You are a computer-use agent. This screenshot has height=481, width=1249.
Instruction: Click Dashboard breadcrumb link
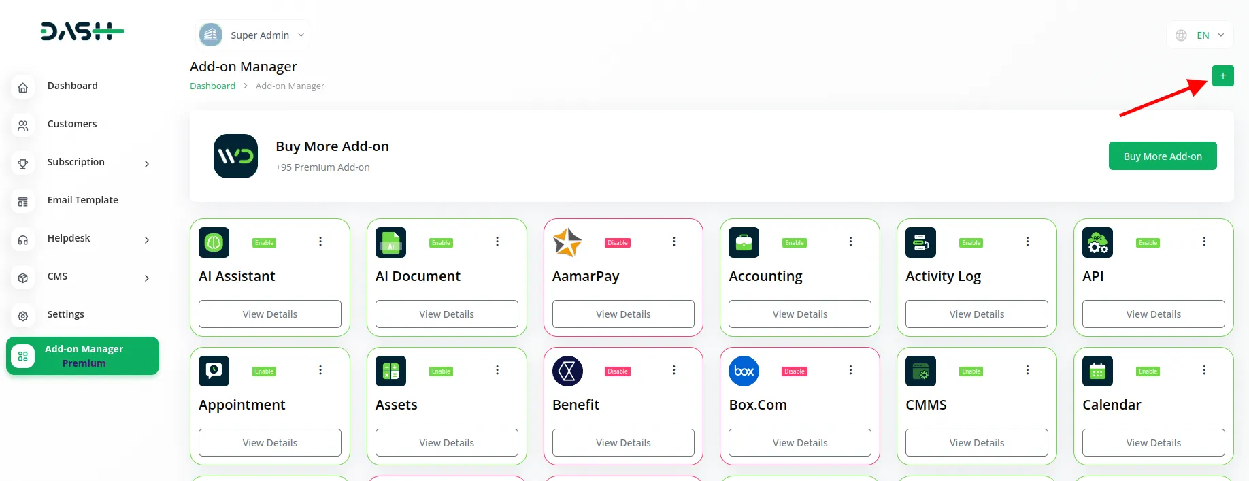(212, 86)
